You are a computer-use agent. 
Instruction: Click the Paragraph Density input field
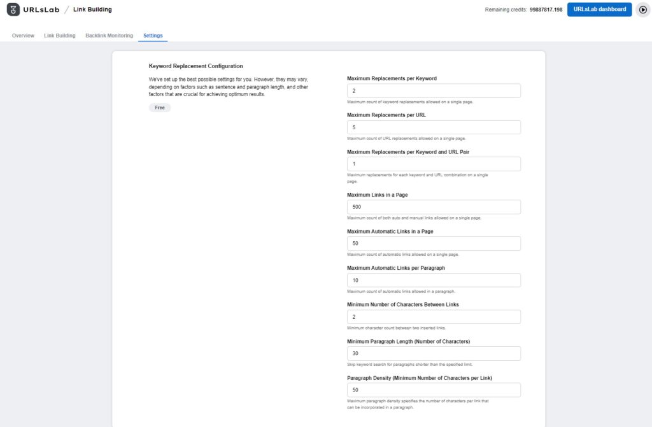pyautogui.click(x=434, y=390)
